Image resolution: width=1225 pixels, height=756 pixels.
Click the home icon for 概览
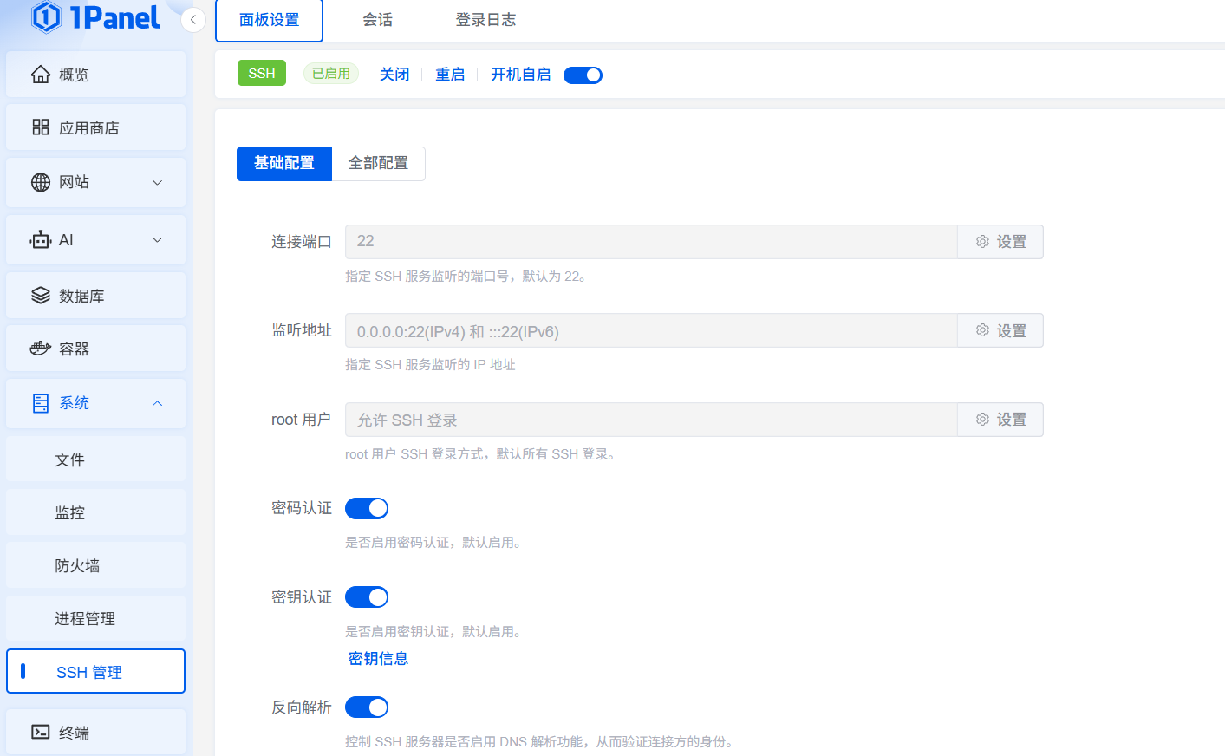[41, 75]
